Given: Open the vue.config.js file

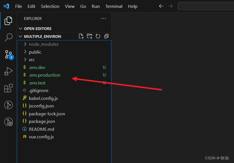Looking at the screenshot, I should coord(41,137).
